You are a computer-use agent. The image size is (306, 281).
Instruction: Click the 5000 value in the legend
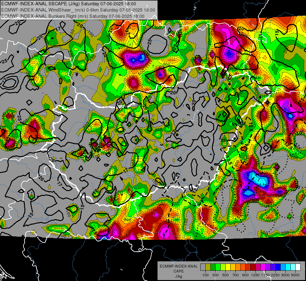pos(295,275)
